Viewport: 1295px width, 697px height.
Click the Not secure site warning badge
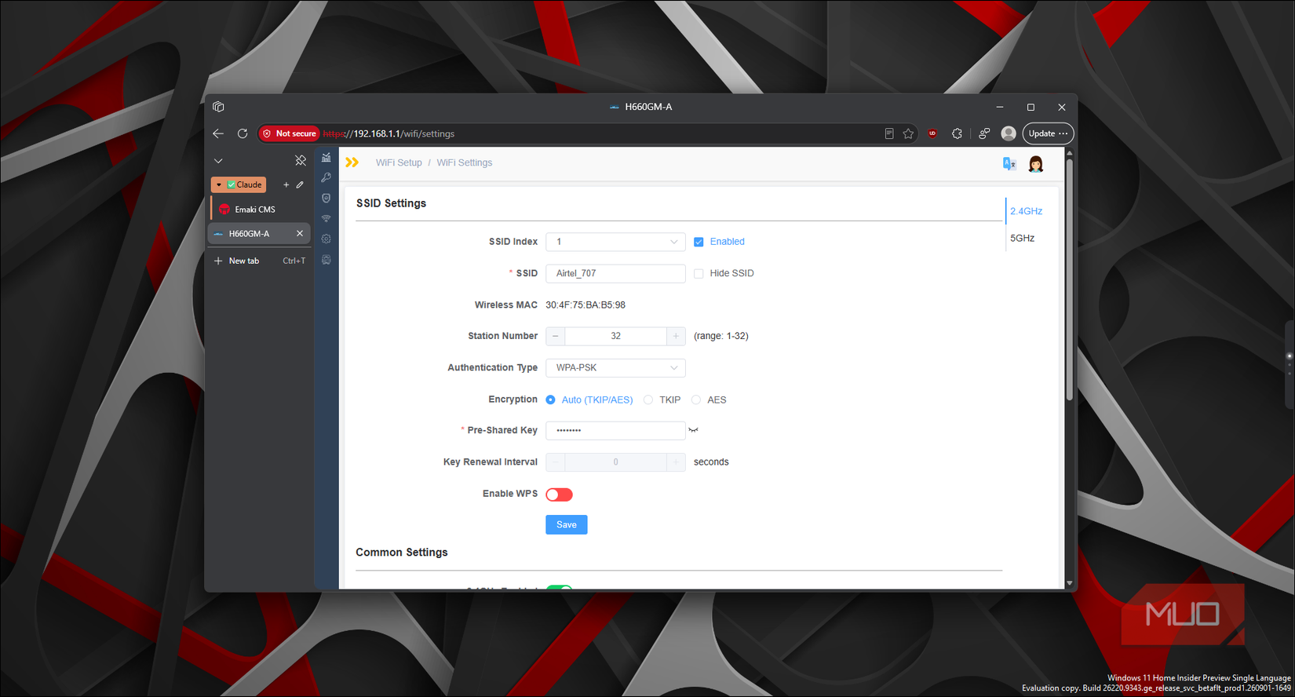pos(290,133)
